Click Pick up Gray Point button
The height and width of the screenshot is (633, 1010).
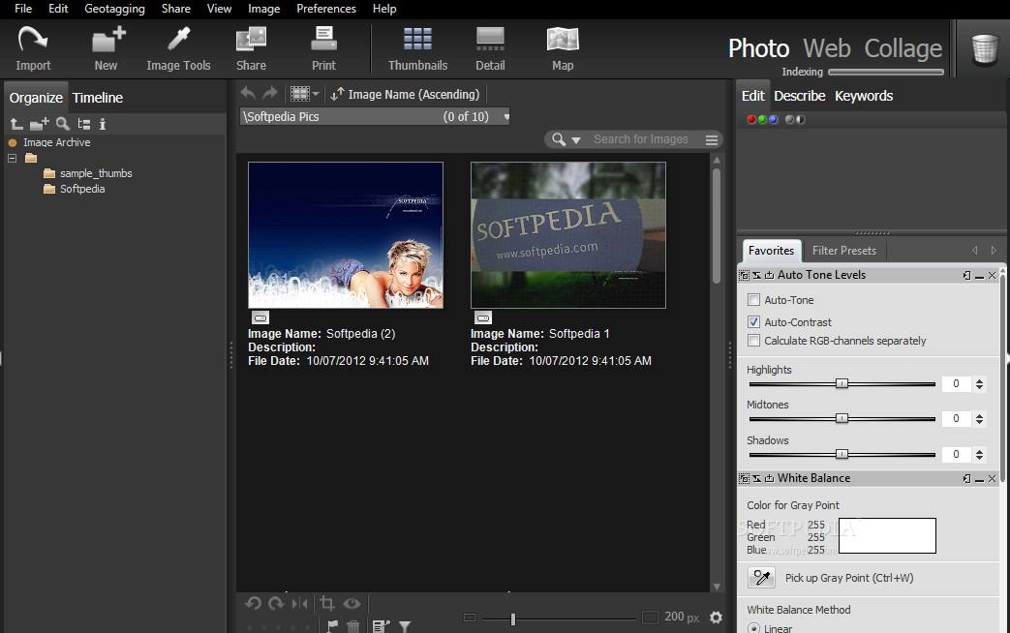tap(761, 578)
